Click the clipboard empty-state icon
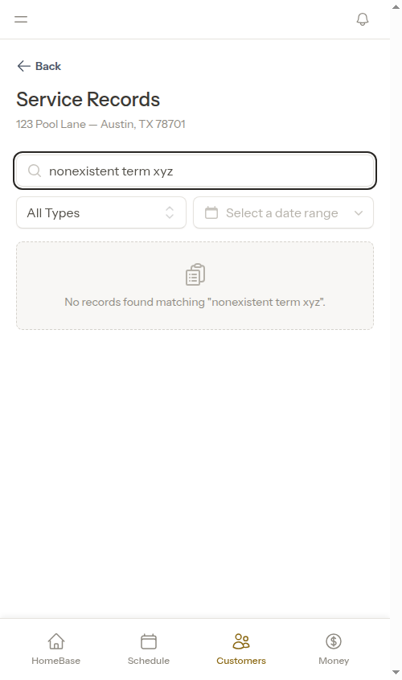Image resolution: width=402 pixels, height=680 pixels. (195, 274)
